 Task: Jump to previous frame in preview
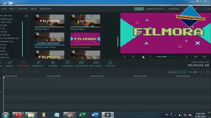(125, 57)
